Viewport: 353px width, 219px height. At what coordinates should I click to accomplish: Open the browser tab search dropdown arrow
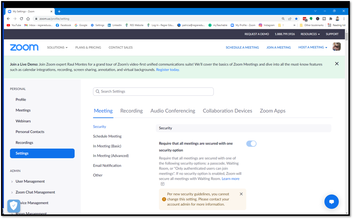315,11
